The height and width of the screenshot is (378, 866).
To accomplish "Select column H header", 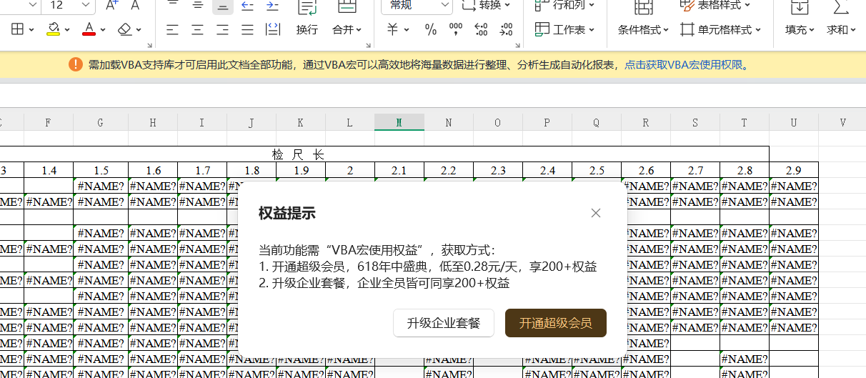I will 153,122.
